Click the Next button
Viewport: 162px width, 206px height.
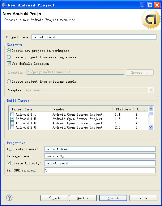[83, 198]
